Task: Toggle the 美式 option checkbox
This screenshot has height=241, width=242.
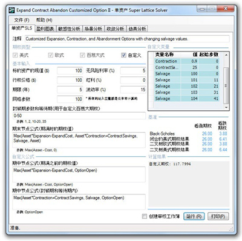Action: [x=15, y=55]
